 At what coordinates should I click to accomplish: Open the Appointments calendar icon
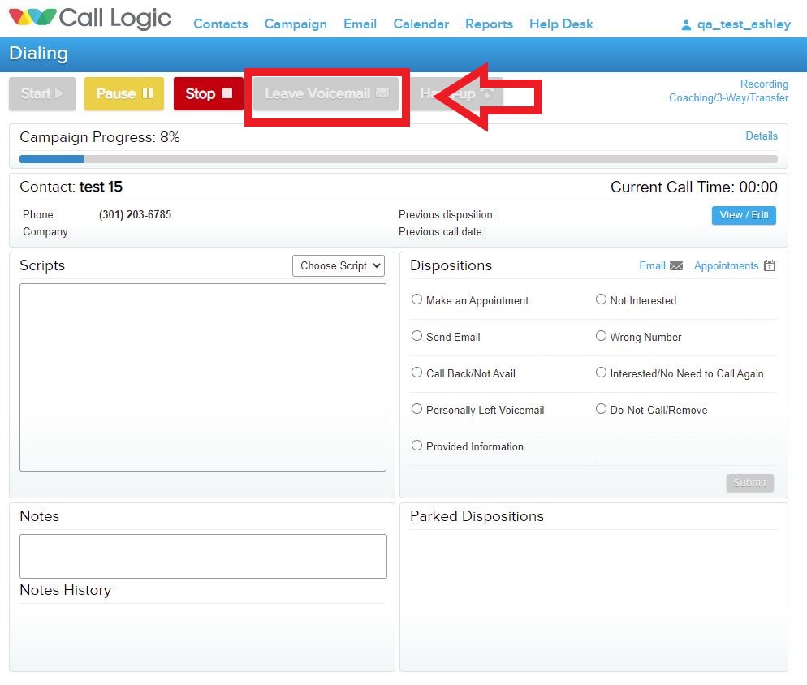click(770, 266)
